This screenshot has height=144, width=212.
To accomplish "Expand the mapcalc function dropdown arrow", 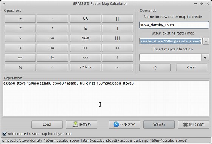I will point(205,58).
